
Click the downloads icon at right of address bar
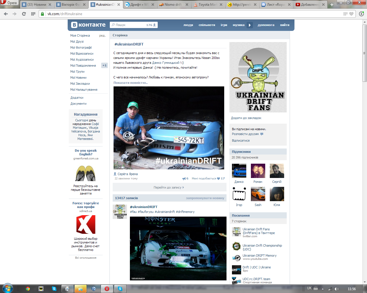pyautogui.click(x=361, y=14)
